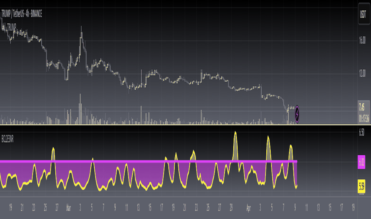Click the 29 date label
Viewport: 371px width, 219px height.
coord(231,207)
